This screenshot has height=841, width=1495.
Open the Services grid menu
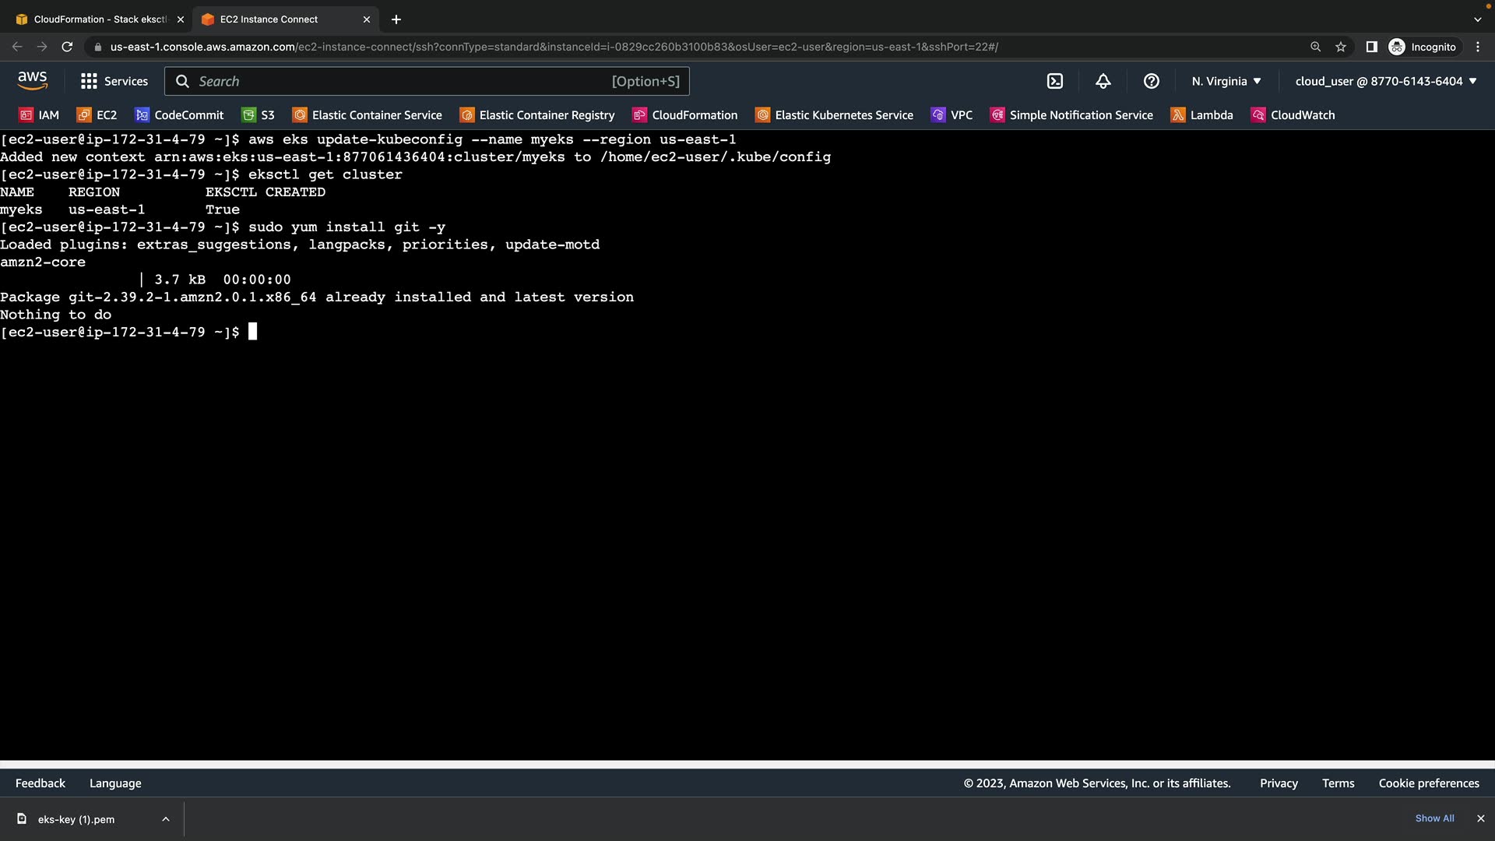coord(114,81)
